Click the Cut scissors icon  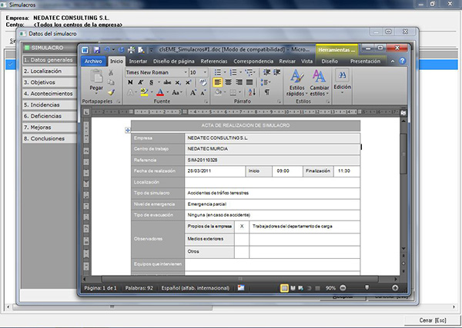point(111,73)
